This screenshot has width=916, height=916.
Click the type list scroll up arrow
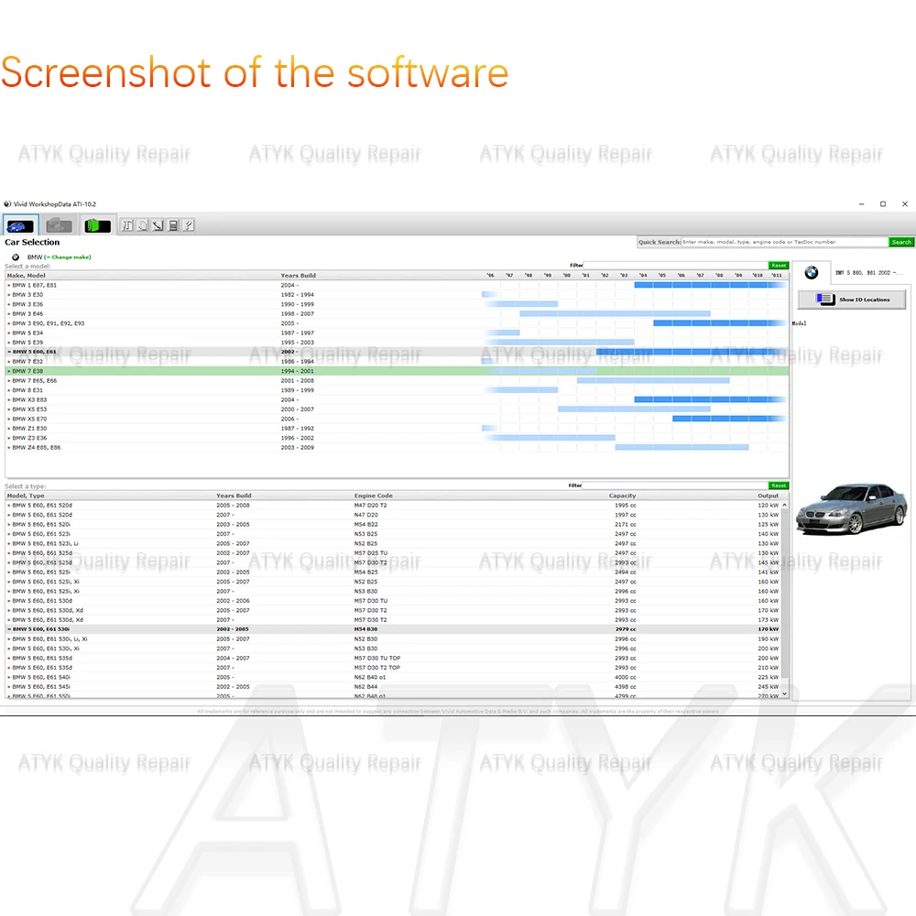coord(785,505)
